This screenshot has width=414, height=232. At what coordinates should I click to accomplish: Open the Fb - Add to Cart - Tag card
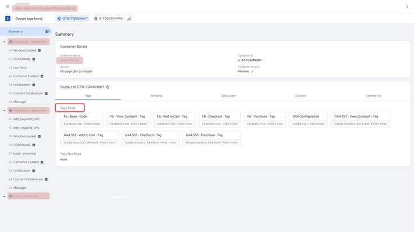point(174,120)
